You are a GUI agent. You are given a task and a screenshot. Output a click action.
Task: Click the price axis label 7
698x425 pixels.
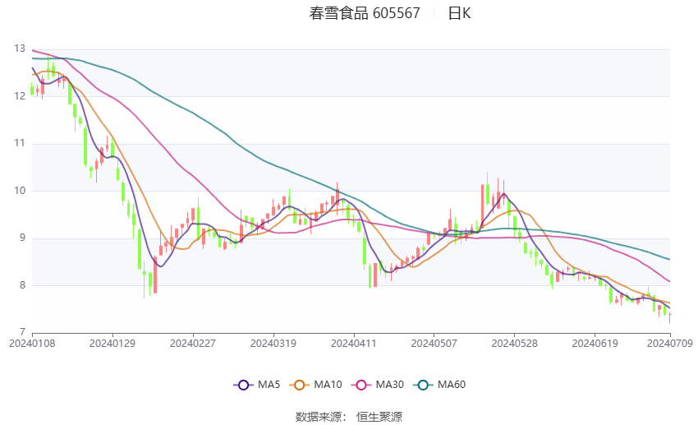coord(22,332)
